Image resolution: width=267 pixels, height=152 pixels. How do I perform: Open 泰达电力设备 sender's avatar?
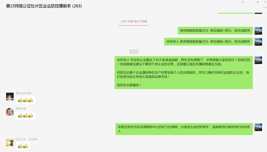tap(10, 96)
